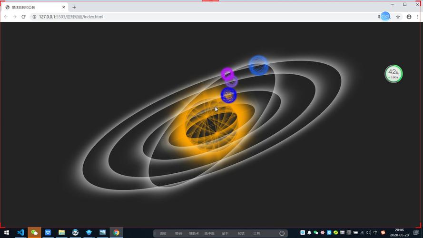Viewport: 423px width, 238px height.
Task: Open site info icon beside the URL
Action: (x=34, y=17)
